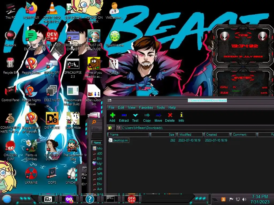
Task: Click the network tray icon
Action: pos(238,199)
